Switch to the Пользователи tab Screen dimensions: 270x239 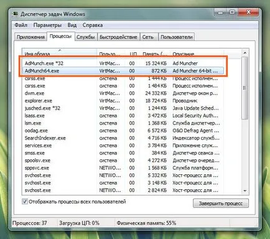[177, 37]
